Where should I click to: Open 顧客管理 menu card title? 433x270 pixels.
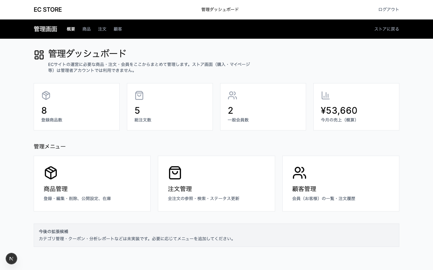pyautogui.click(x=304, y=189)
